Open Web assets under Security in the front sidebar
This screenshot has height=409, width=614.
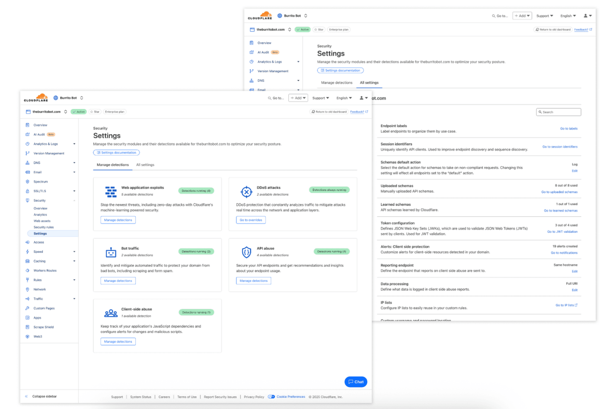pos(42,221)
